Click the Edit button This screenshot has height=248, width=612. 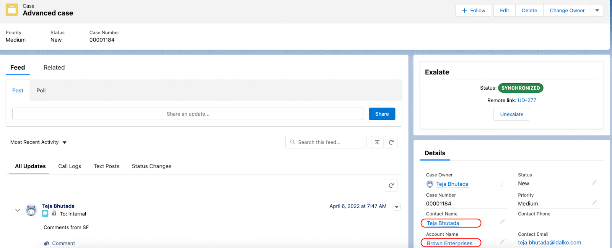[505, 10]
